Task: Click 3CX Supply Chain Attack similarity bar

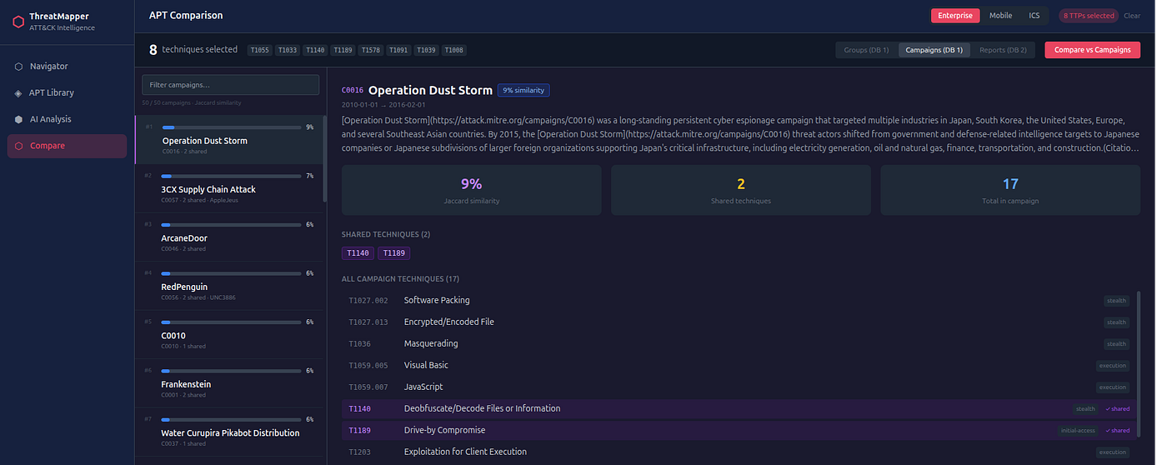Action: [x=231, y=176]
